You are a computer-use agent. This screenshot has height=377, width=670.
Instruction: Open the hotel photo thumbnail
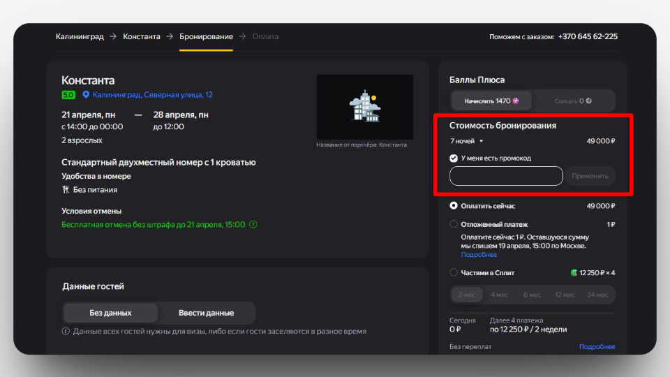click(364, 107)
